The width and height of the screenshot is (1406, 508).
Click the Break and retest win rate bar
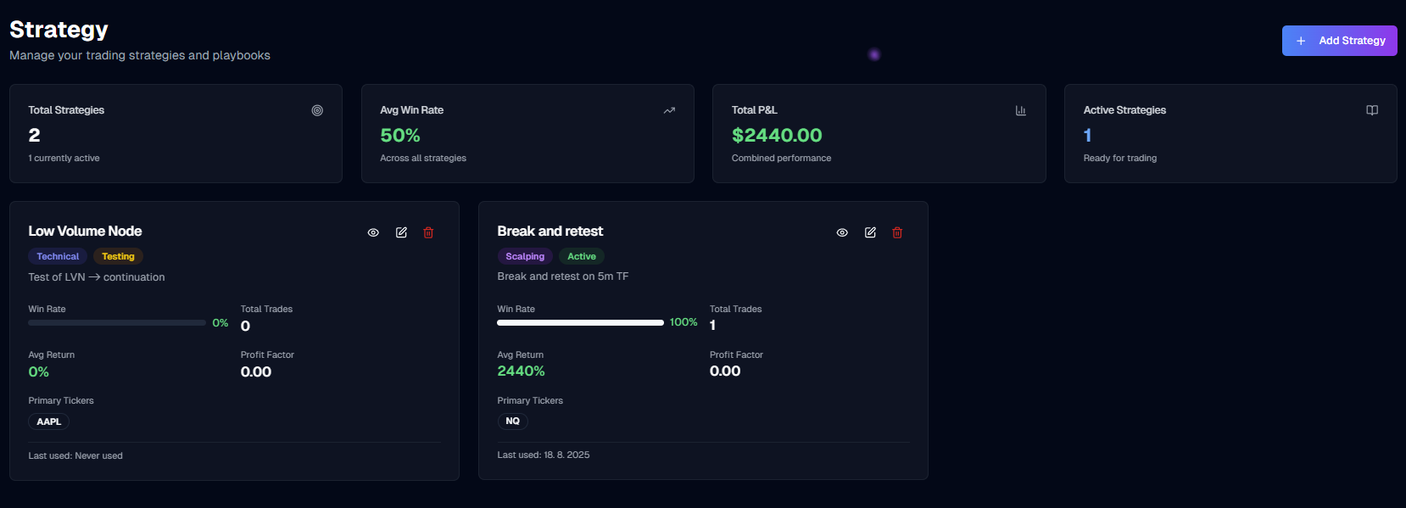tap(580, 322)
